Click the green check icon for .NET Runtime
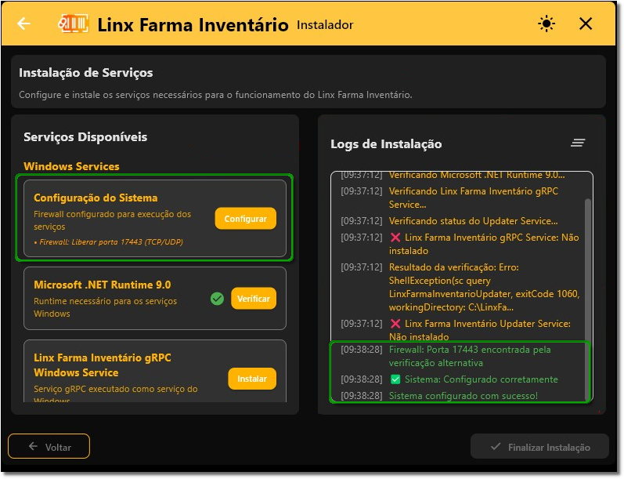This screenshot has height=479, width=624. 218,299
